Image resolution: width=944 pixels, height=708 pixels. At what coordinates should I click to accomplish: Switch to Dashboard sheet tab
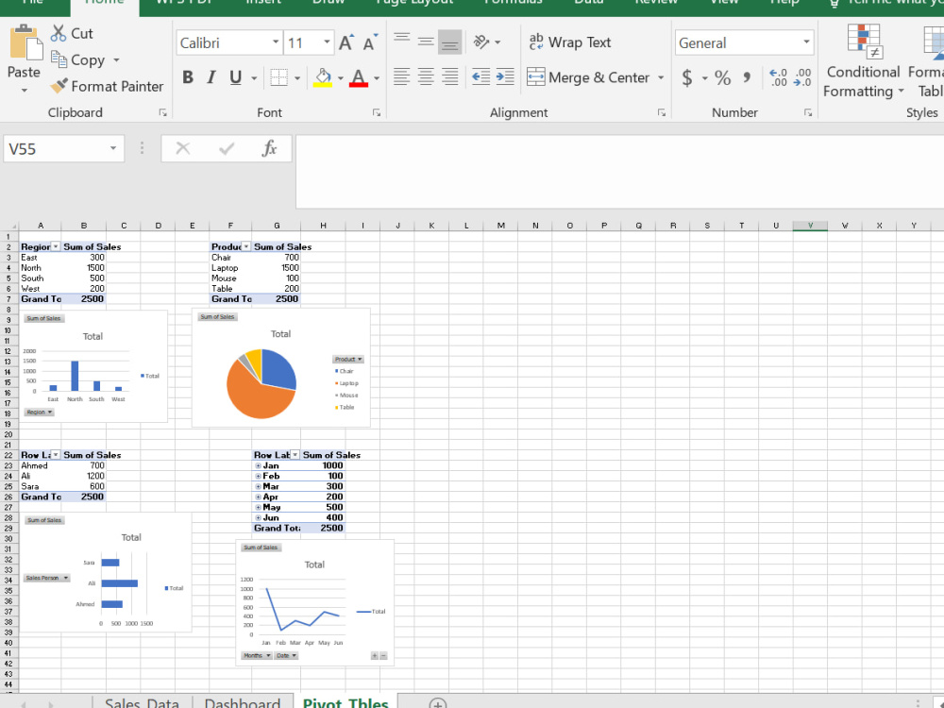243,702
